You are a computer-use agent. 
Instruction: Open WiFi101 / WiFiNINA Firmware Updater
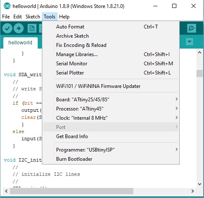[111, 86]
